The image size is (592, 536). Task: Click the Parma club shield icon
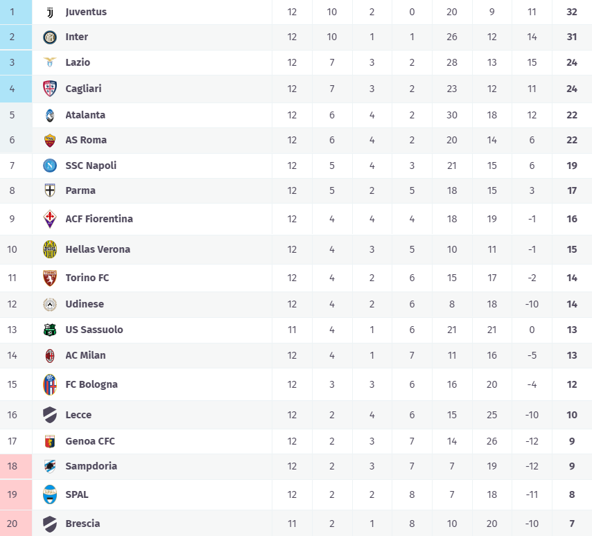tap(49, 190)
